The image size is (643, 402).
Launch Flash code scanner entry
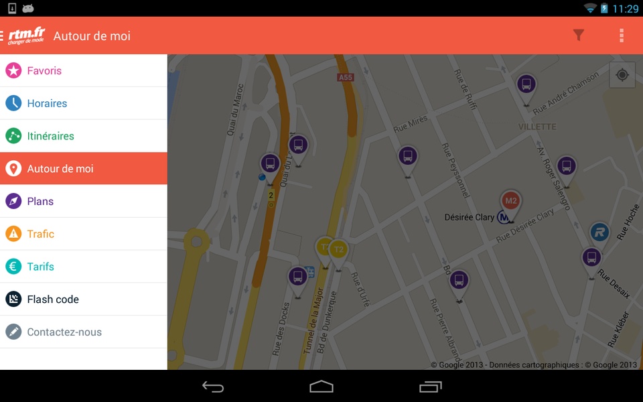tap(84, 299)
